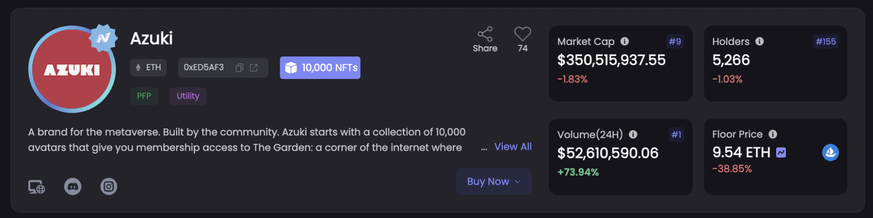873x218 pixels.
Task: Expand the Buy Now dropdown
Action: coord(494,182)
